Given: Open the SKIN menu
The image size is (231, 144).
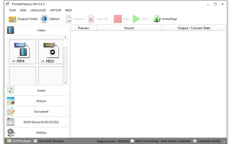Looking at the screenshot, I should click(23, 10).
